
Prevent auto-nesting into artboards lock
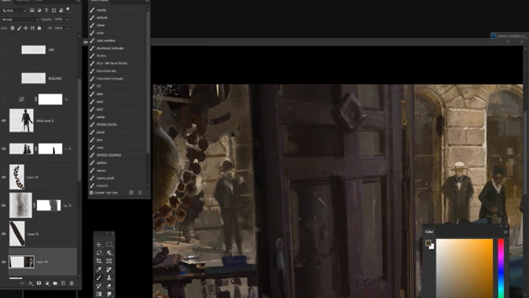point(32,28)
